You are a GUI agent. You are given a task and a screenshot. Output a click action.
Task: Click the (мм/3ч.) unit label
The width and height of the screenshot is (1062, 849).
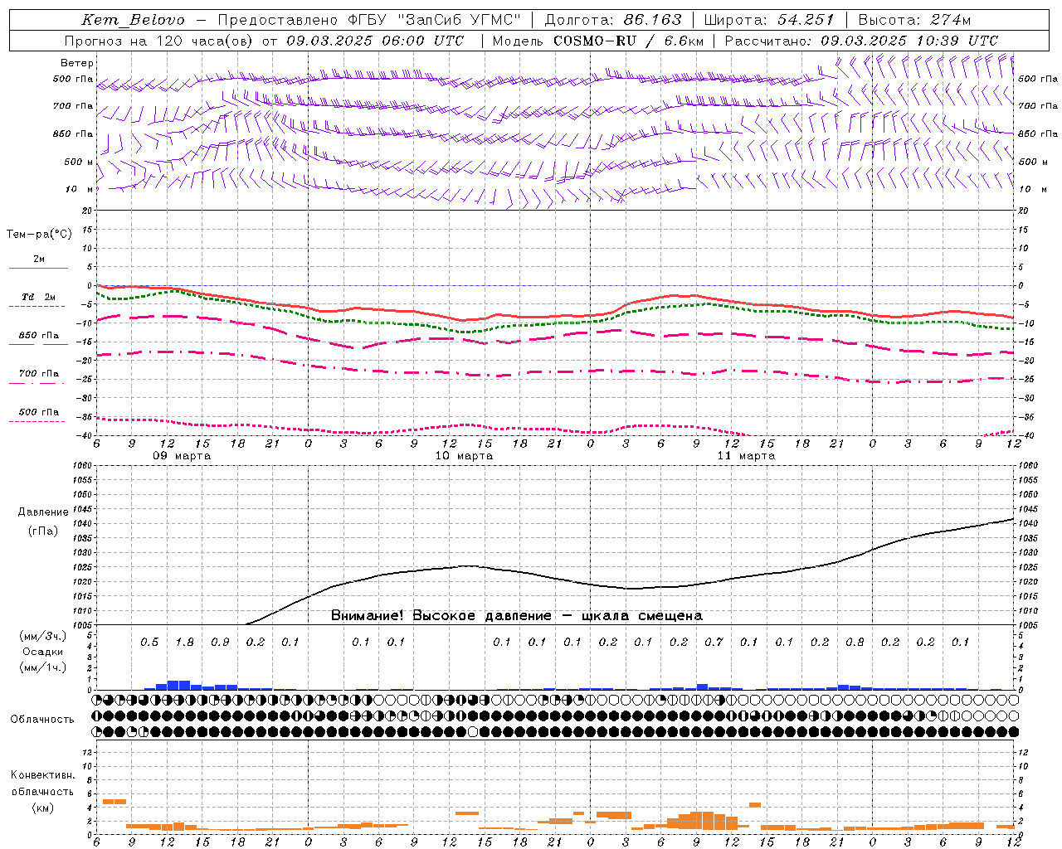[x=43, y=636]
